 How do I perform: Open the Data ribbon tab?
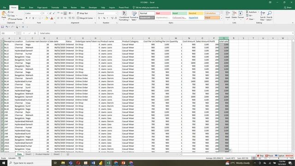(65, 7)
